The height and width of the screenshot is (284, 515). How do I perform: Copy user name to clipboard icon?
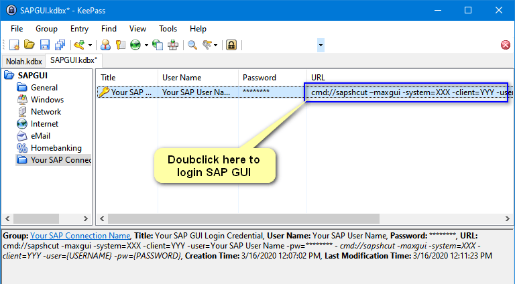[x=105, y=45]
